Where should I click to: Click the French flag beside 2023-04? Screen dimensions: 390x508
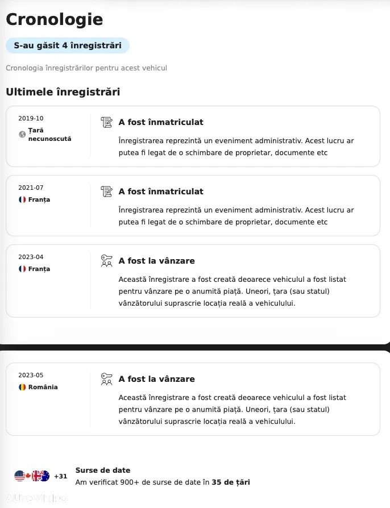pos(22,269)
